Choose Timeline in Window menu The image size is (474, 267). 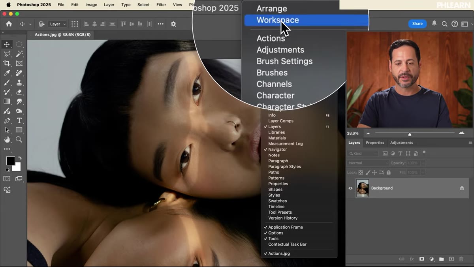[x=276, y=207]
